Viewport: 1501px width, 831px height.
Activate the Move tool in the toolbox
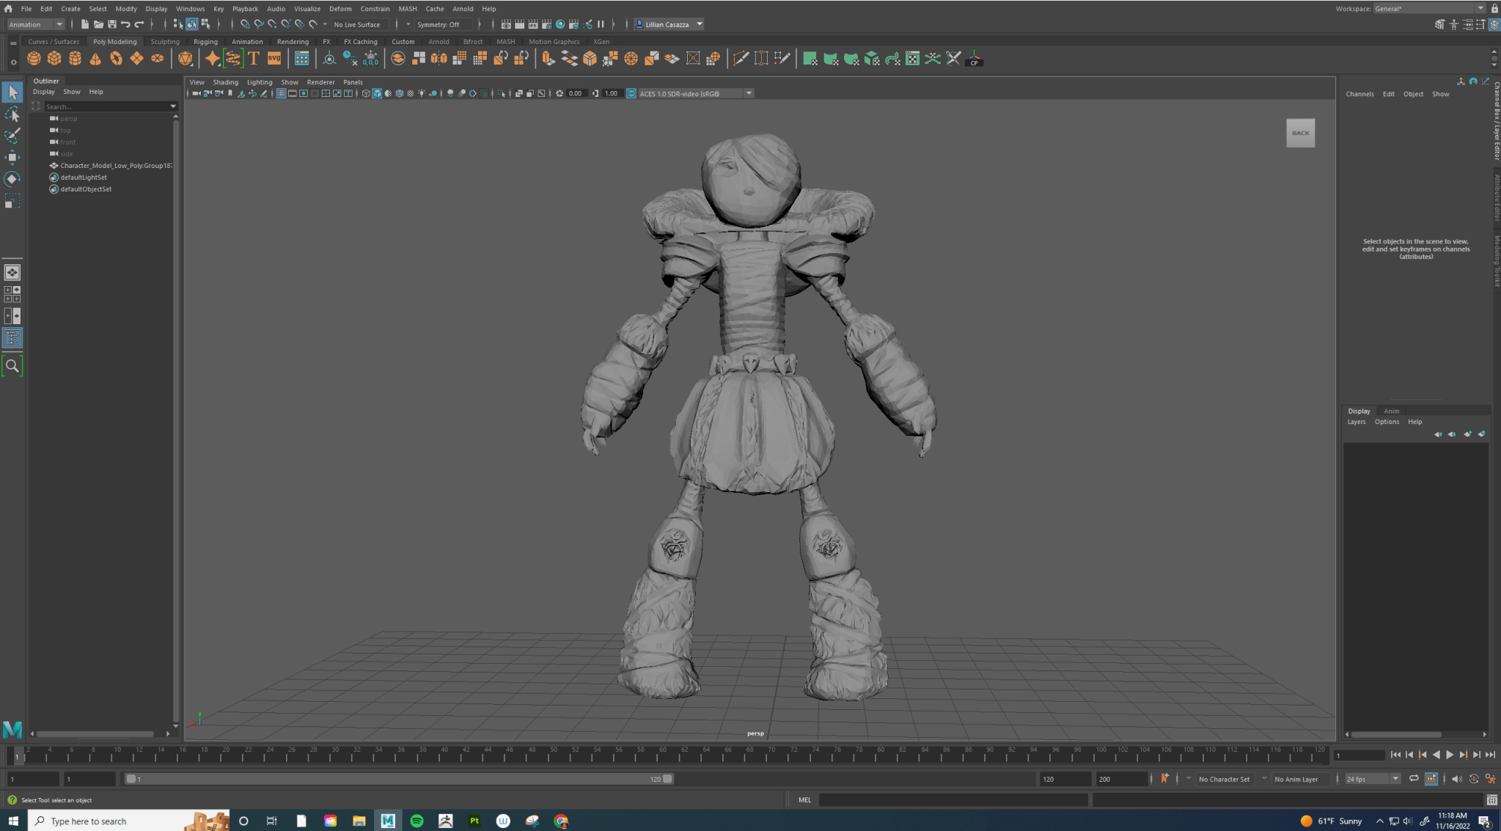12,157
